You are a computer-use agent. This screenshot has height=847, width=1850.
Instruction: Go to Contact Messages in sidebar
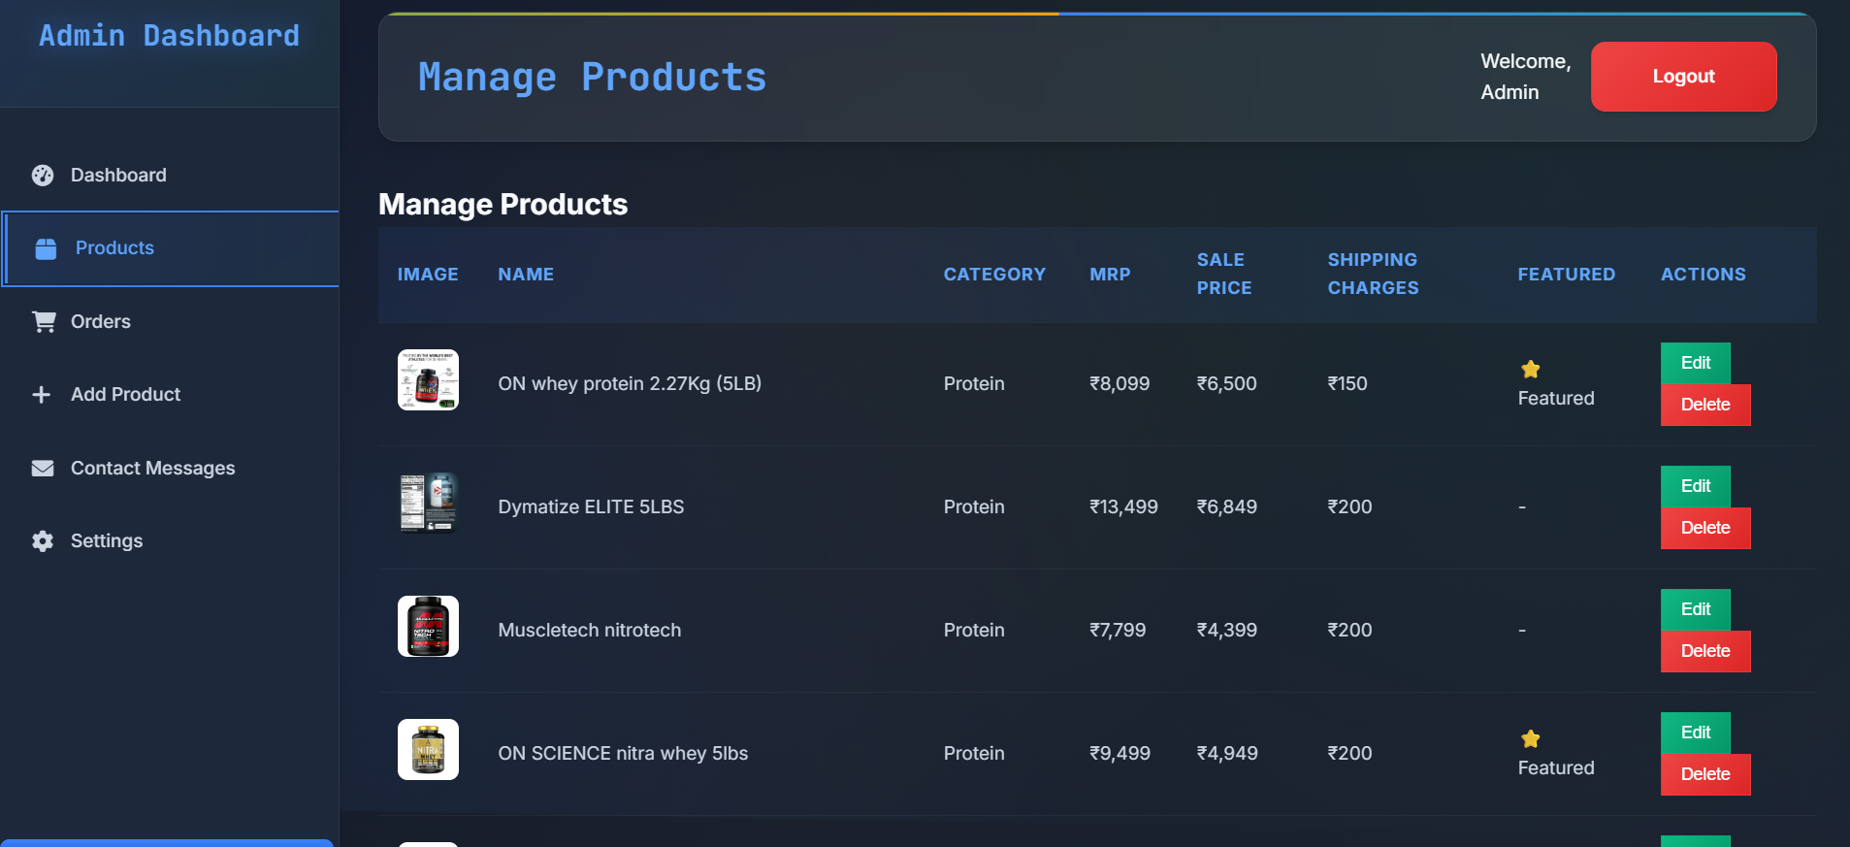coord(152,469)
